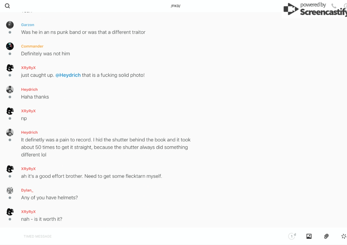Click Dylan_'s profile avatar

[10, 190]
